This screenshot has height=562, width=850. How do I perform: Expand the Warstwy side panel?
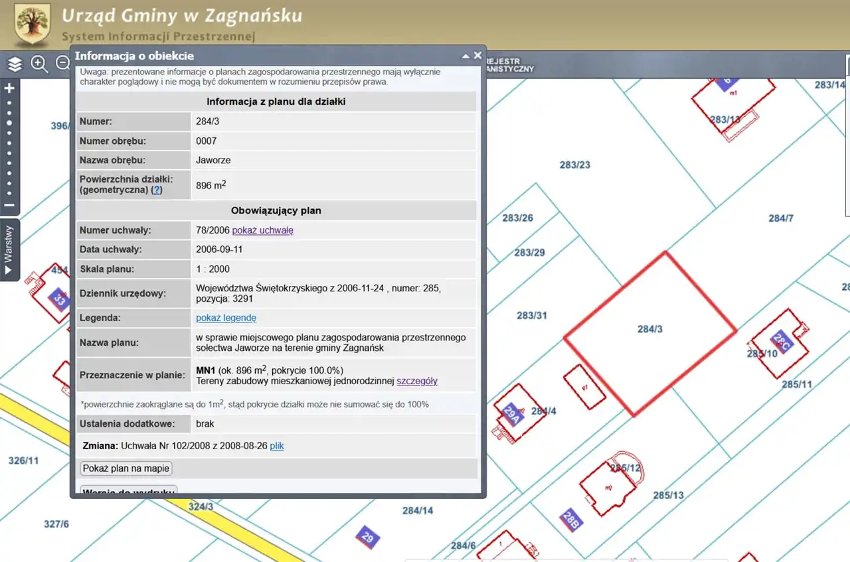click(9, 250)
